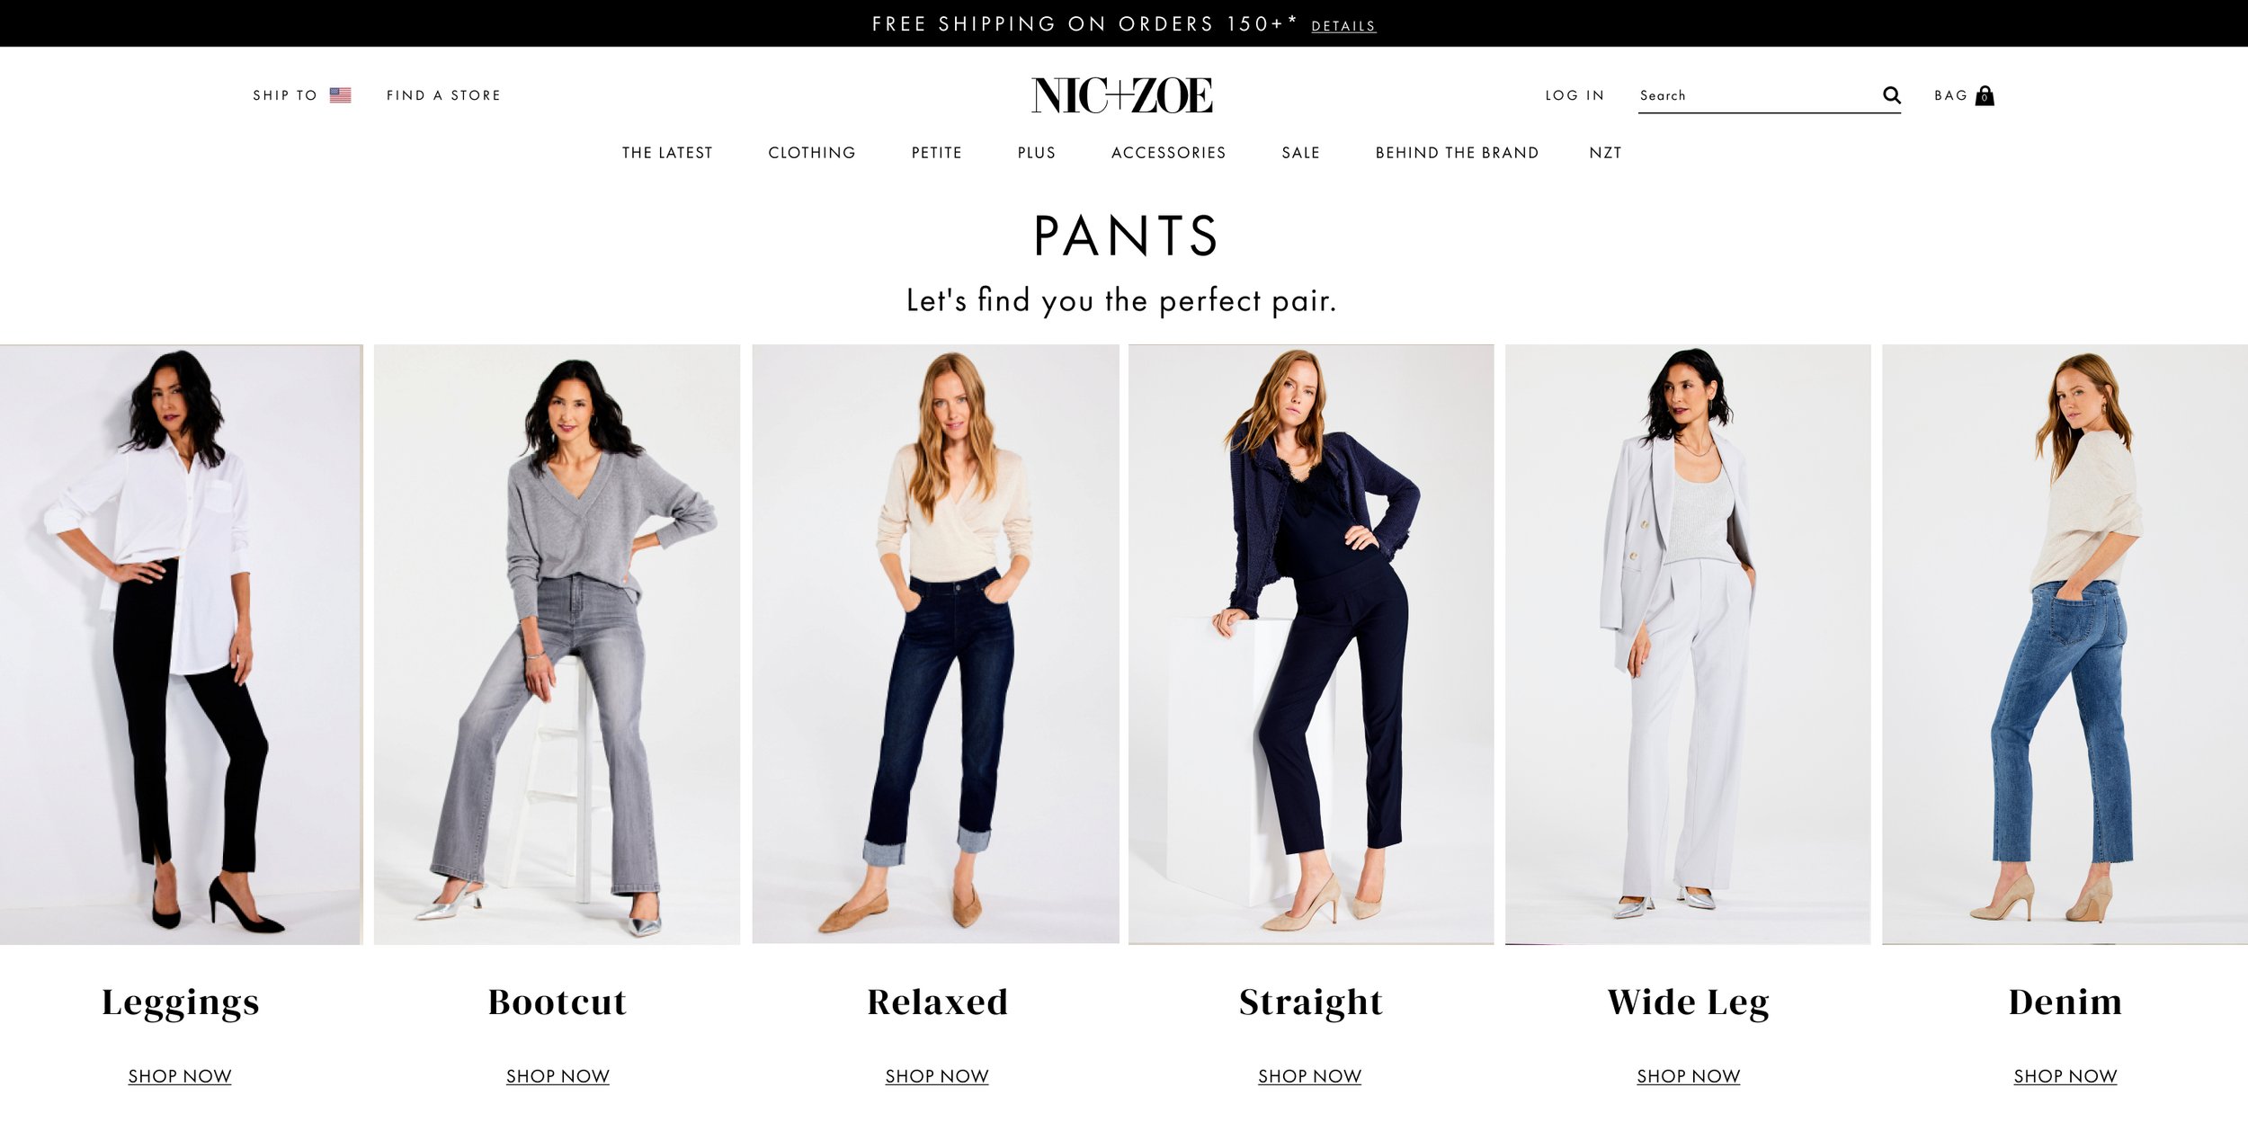This screenshot has height=1140, width=2248.
Task: Click Find a Store link
Action: 443,95
